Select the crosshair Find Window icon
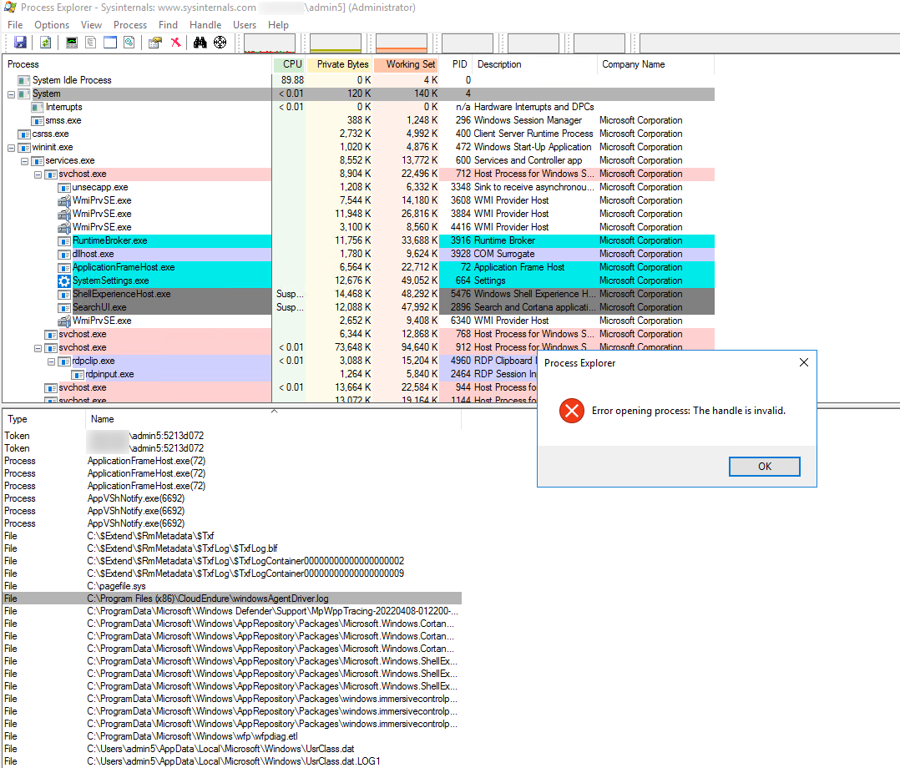The height and width of the screenshot is (768, 900). 220,43
